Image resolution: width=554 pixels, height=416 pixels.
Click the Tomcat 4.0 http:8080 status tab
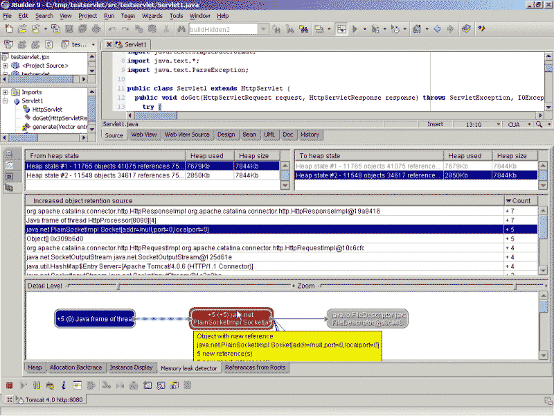(43, 399)
